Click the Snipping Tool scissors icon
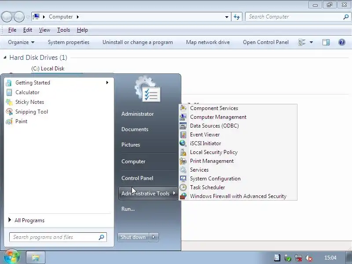The height and width of the screenshot is (264, 352). point(9,112)
